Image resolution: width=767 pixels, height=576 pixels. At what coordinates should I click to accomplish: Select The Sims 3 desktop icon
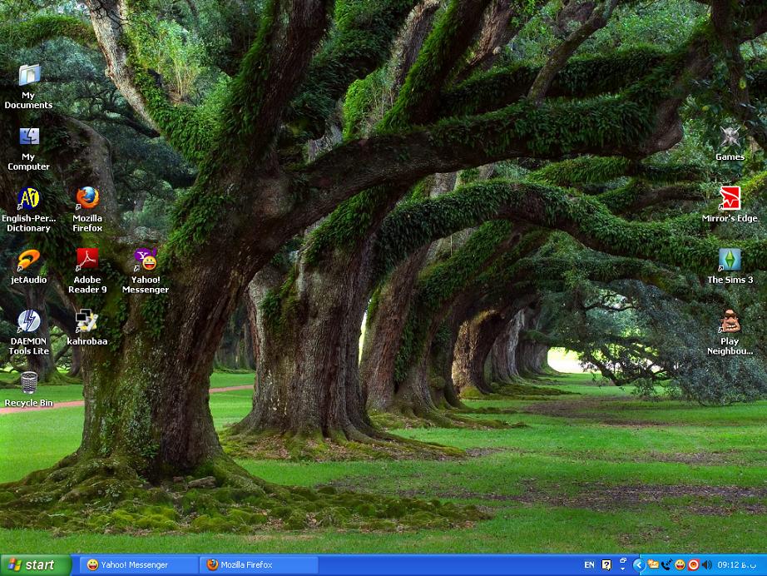(x=730, y=260)
